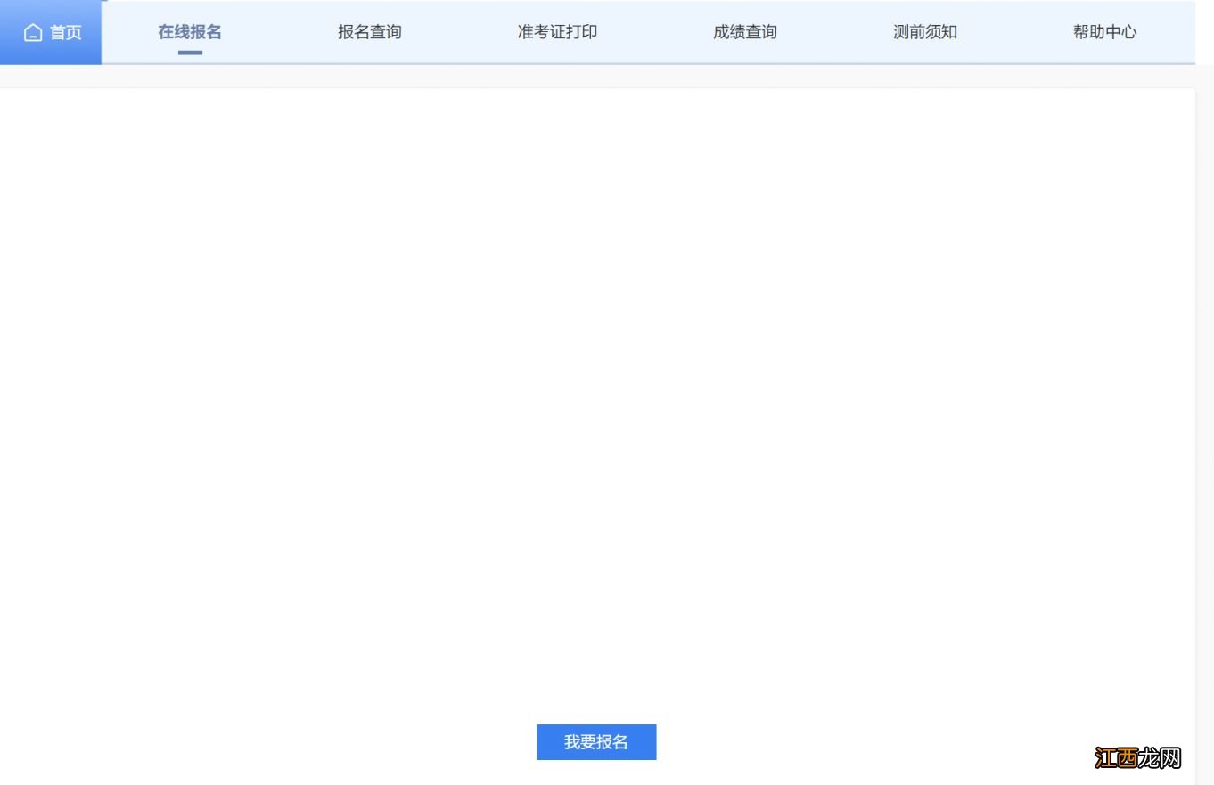This screenshot has width=1214, height=785.
Task: Click the home icon beside 首页
Action: (33, 33)
